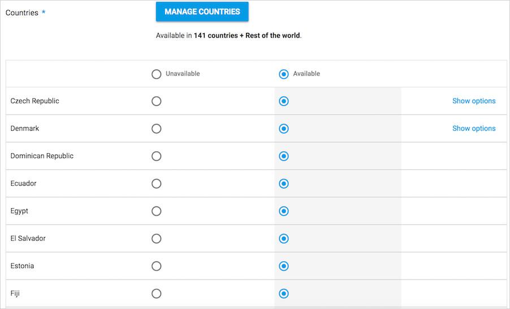Set El Salvador to Unavailable

[157, 239]
